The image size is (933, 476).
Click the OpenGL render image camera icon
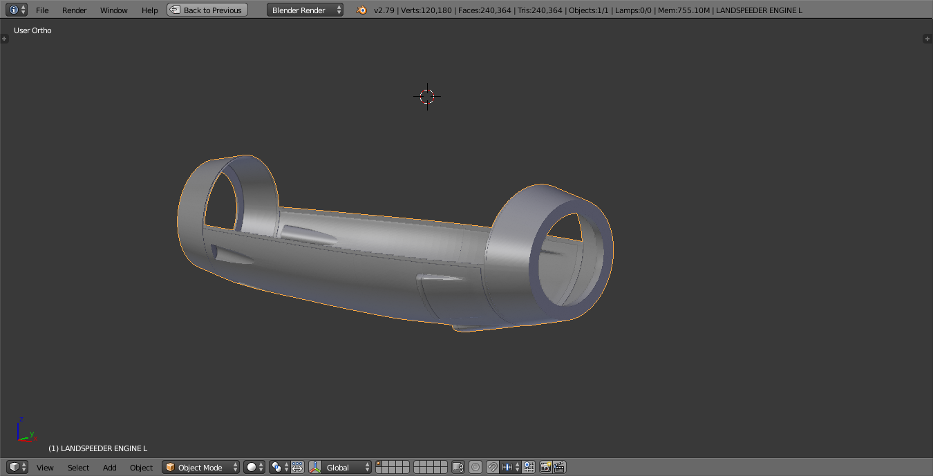click(x=546, y=467)
